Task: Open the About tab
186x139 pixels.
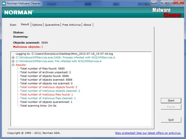Action: 87,25
